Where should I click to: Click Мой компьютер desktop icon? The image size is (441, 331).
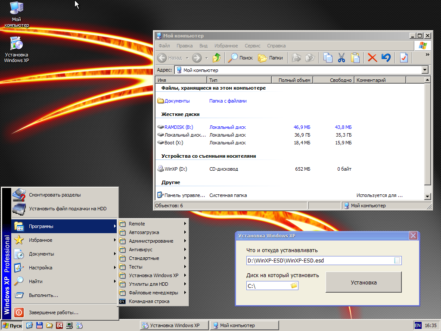[x=17, y=14]
